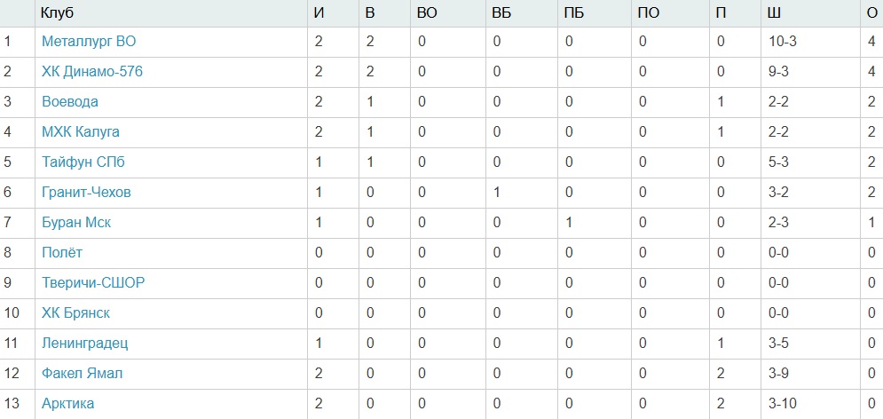Open Тайфун СПб team page

[83, 162]
